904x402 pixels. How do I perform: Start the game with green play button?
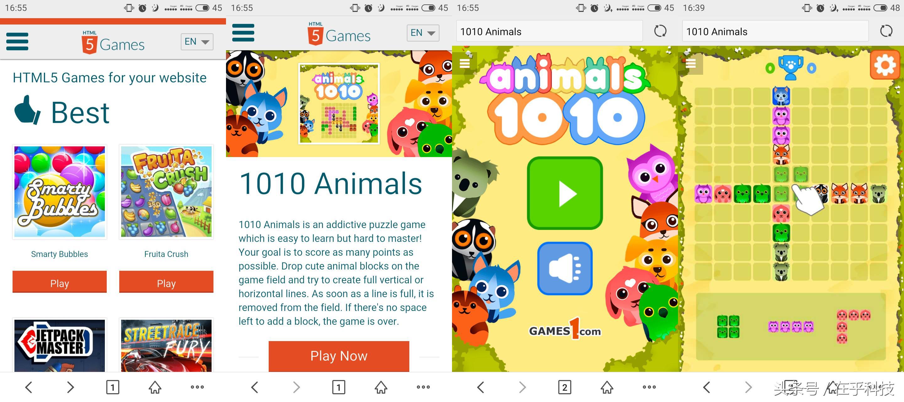point(565,193)
